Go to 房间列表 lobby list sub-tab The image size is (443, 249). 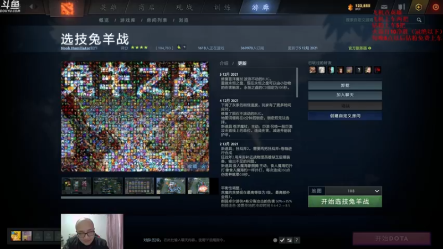(157, 20)
